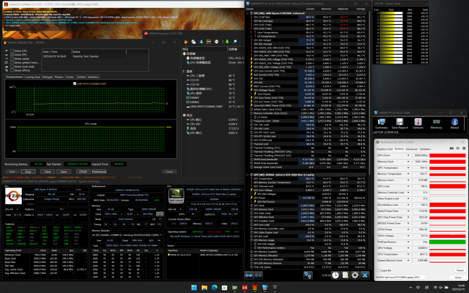
Task: Open the GPU Clock sensor dropdown in GPU-Z
Action: pyautogui.click(x=408, y=155)
